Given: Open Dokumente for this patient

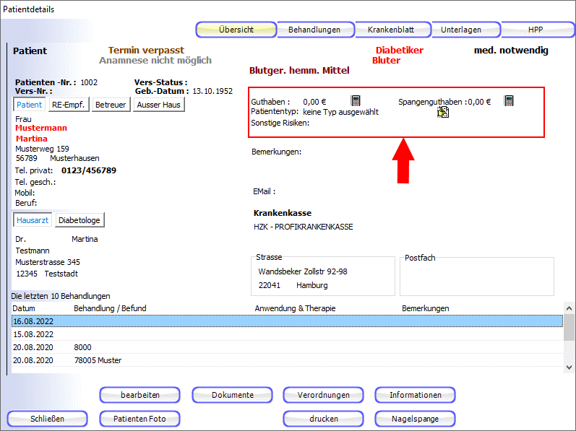Looking at the screenshot, I should point(232,395).
